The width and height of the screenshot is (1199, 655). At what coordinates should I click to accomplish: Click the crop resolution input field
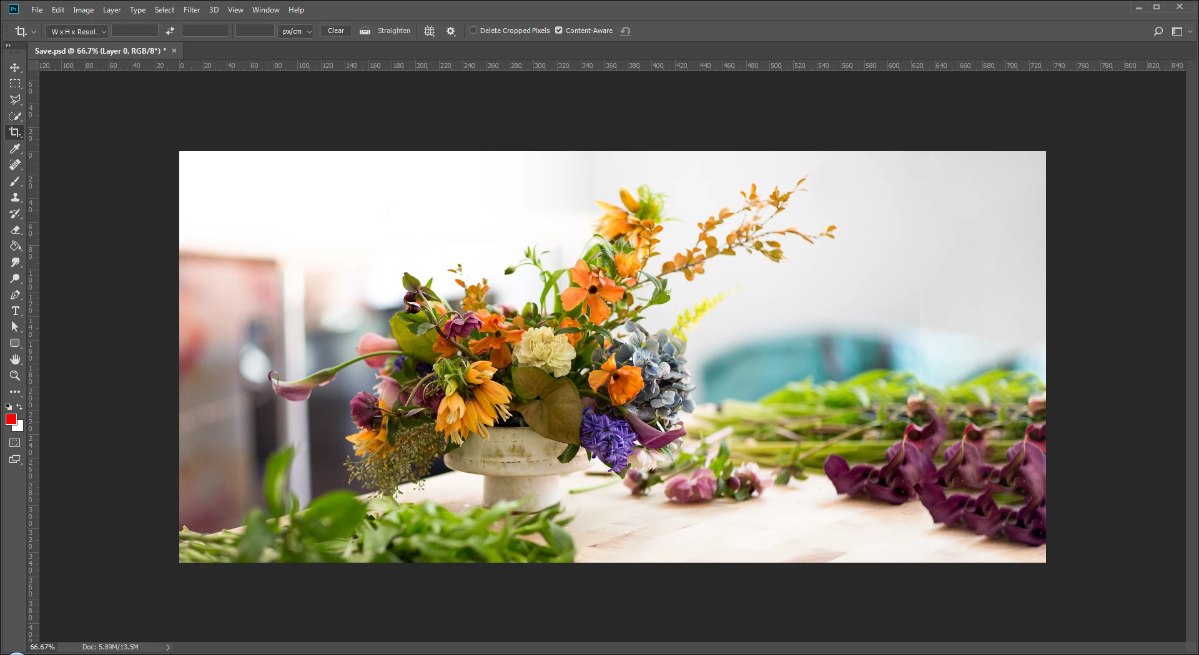[x=255, y=31]
